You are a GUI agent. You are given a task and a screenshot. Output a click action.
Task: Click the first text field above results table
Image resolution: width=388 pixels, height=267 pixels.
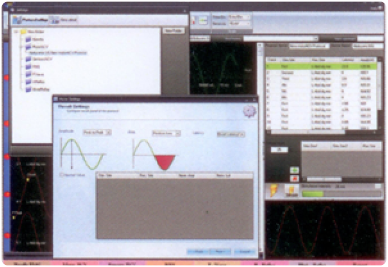[309, 46]
